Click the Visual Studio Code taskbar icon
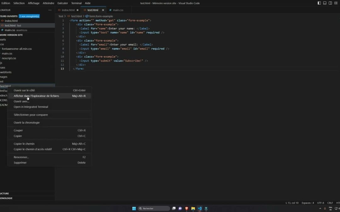The height and width of the screenshot is (212, 340). click(200, 209)
